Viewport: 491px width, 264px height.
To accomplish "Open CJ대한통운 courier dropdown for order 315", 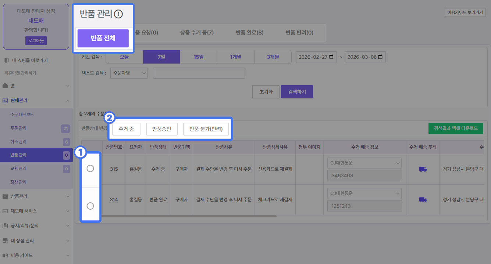I will pos(364,163).
